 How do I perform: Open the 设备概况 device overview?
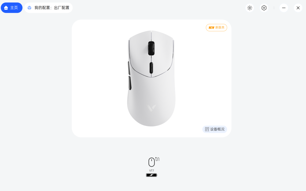coord(215,129)
